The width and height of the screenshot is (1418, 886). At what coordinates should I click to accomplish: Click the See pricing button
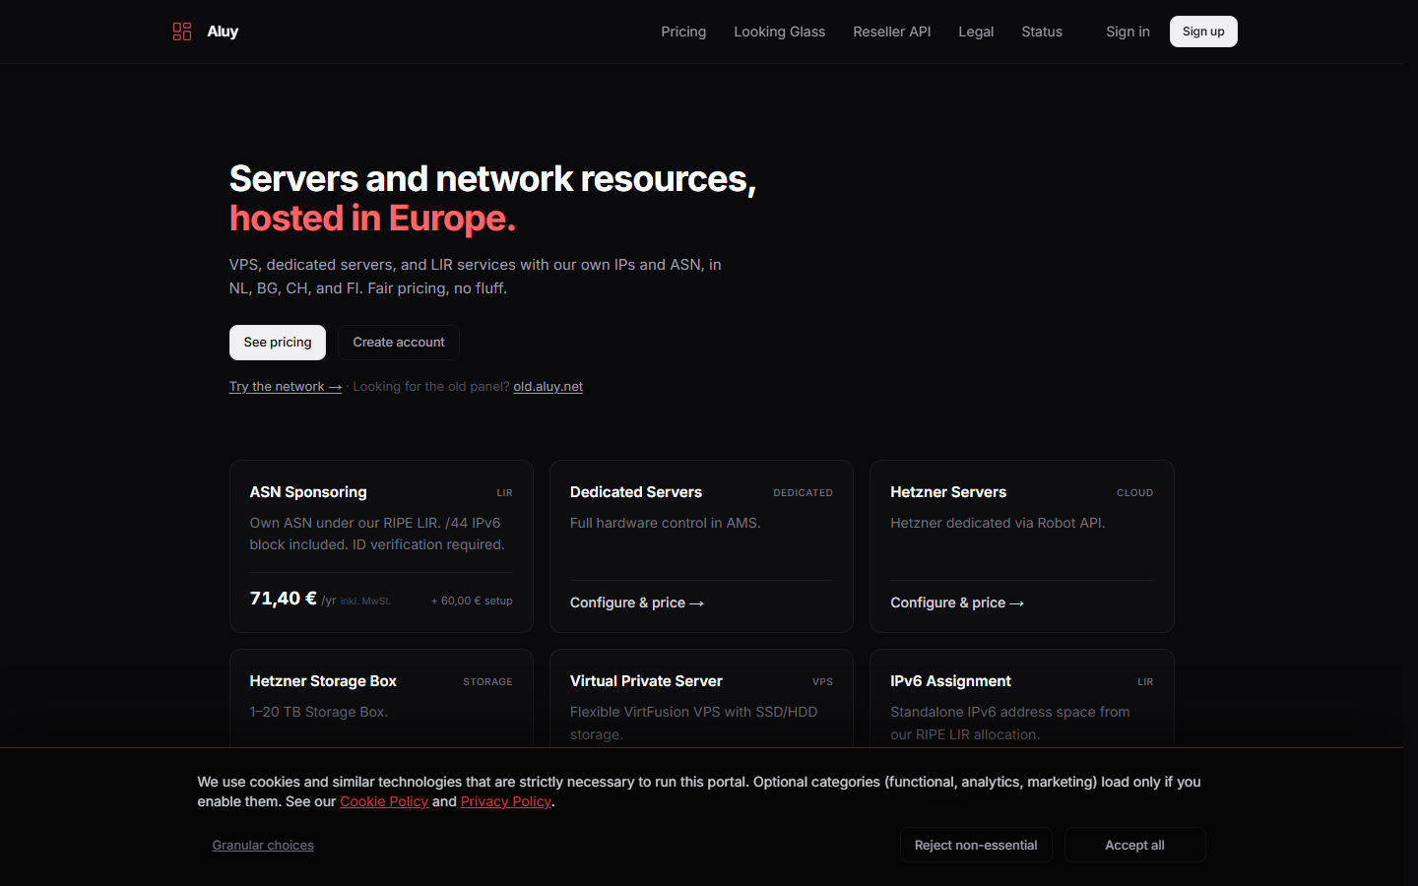(x=278, y=343)
